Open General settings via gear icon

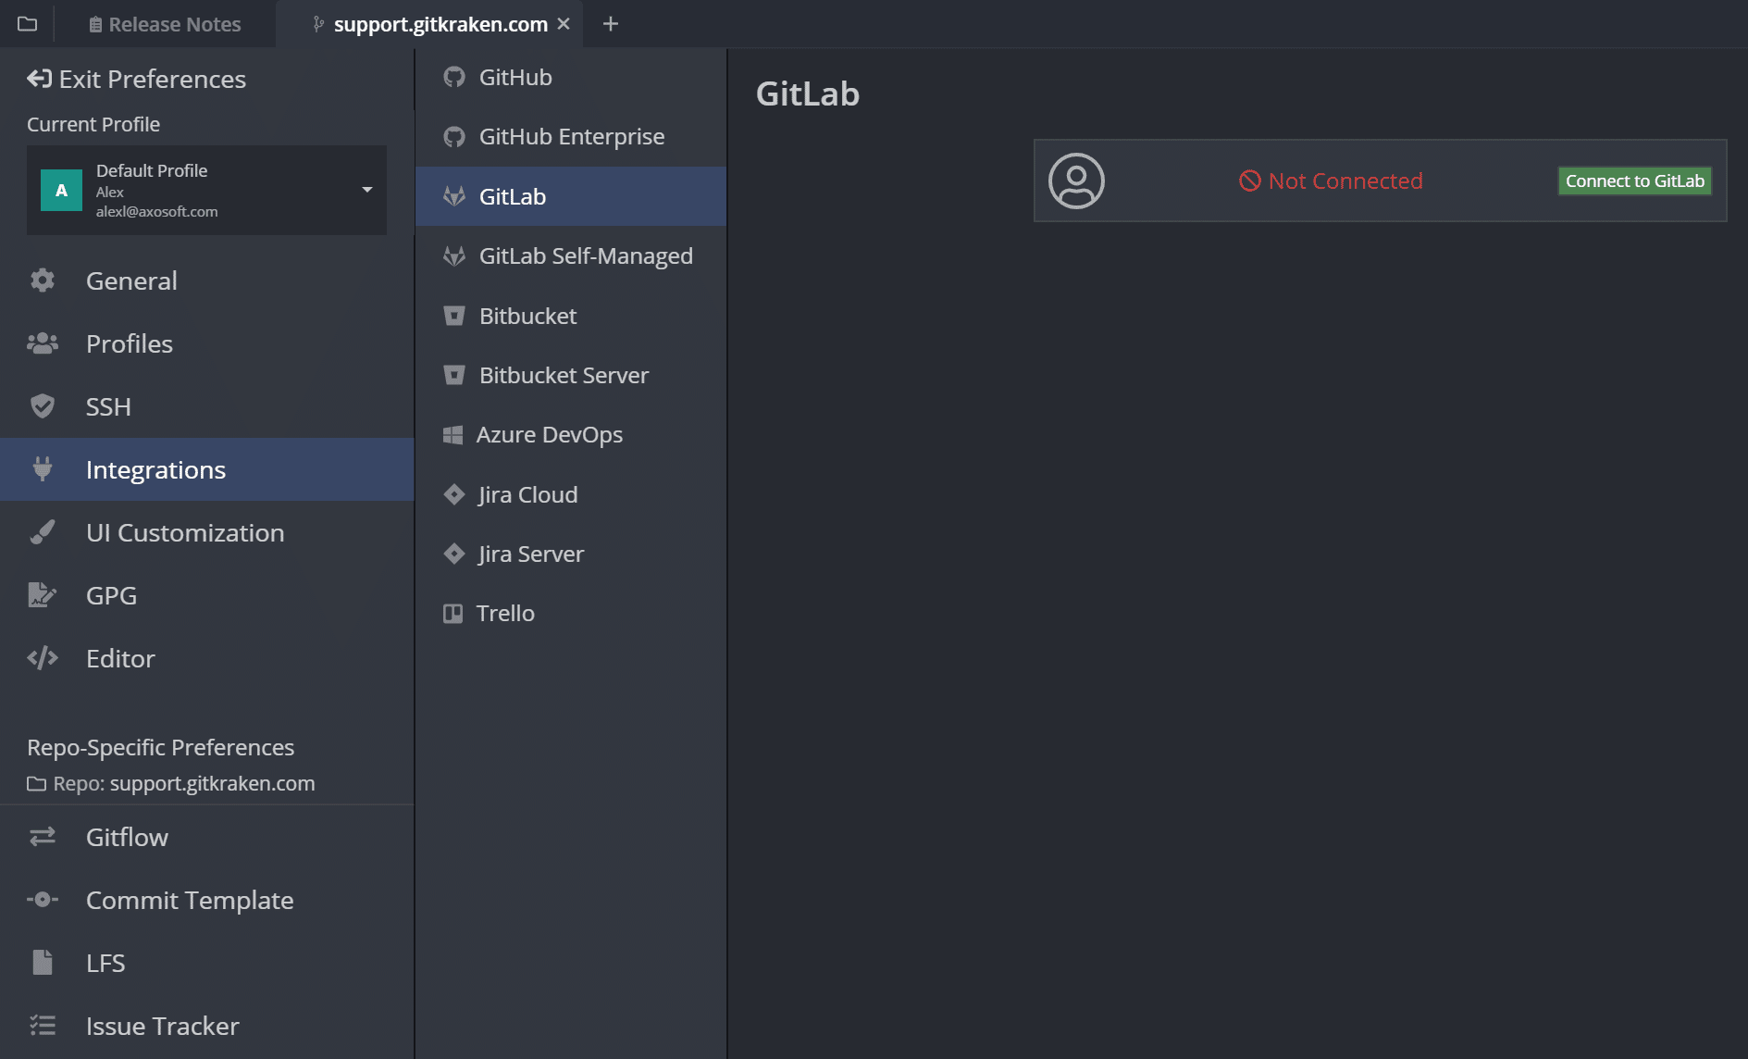(x=43, y=280)
